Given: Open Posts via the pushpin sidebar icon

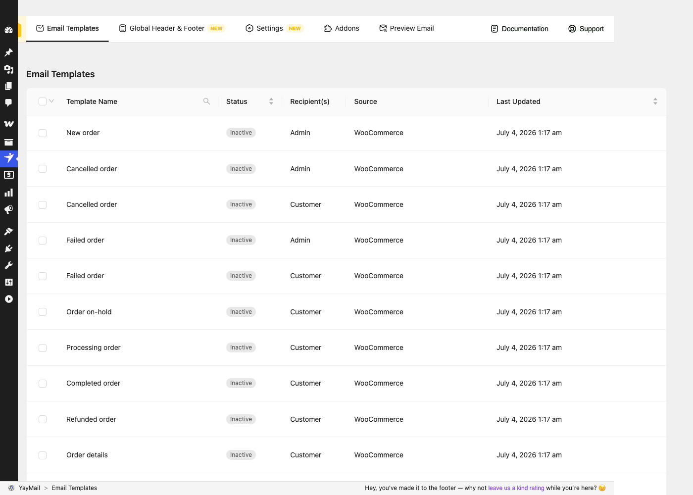Looking at the screenshot, I should tap(8, 52).
